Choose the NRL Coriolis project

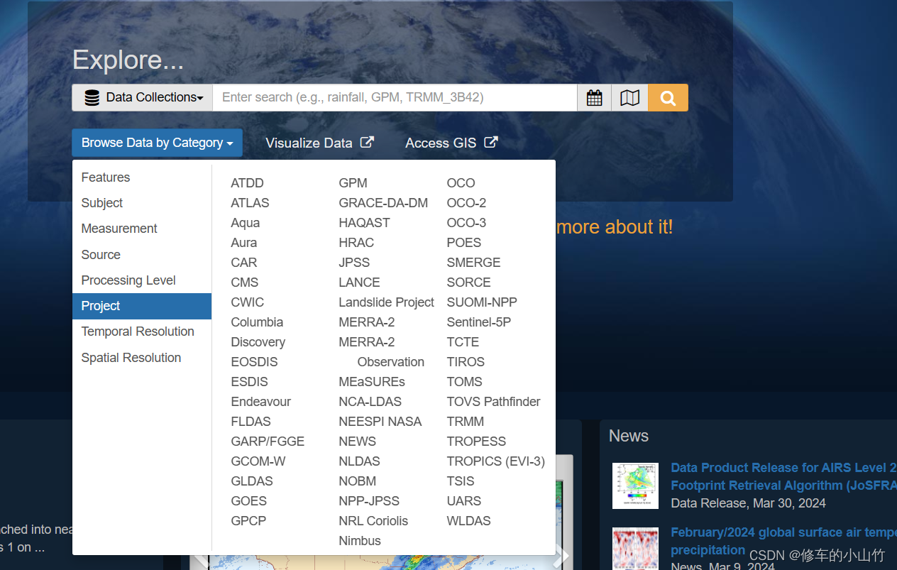tap(373, 521)
